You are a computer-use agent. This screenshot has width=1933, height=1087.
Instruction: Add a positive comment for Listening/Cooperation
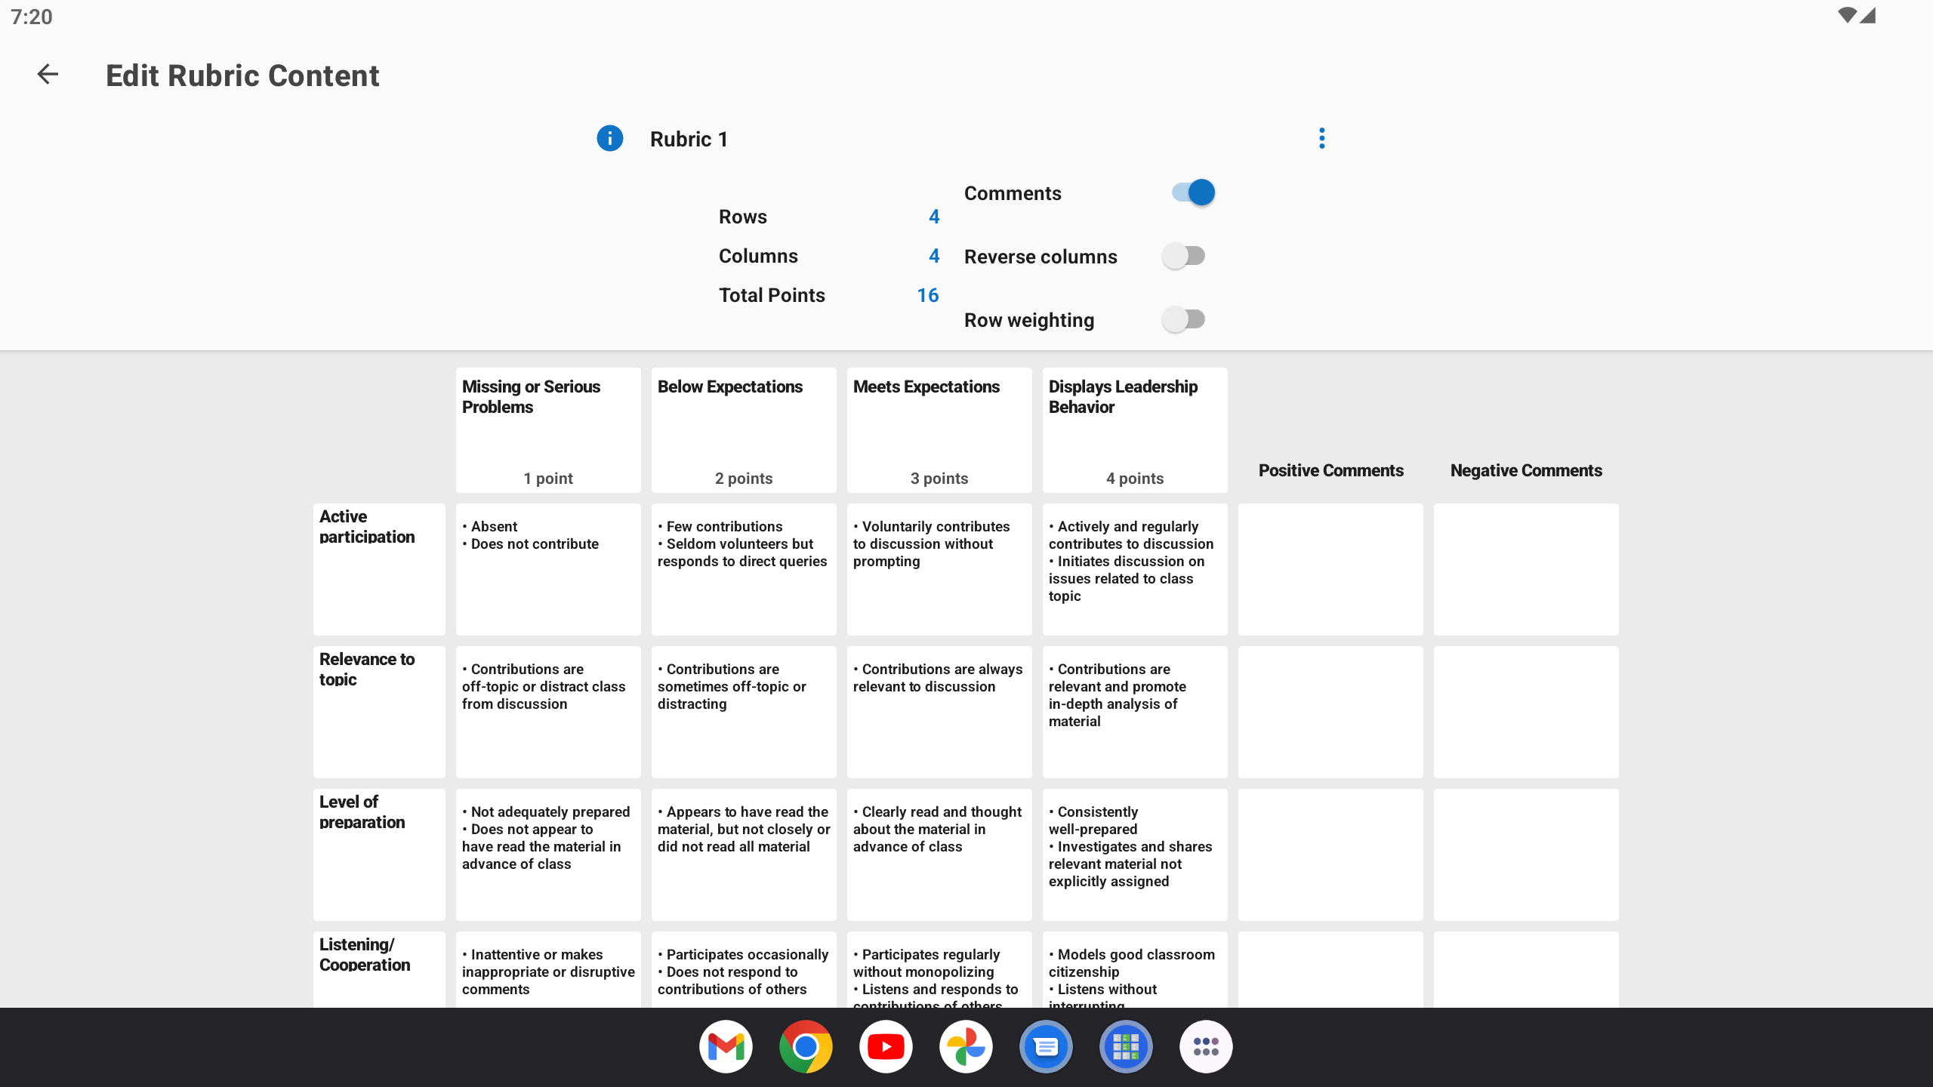coord(1330,969)
